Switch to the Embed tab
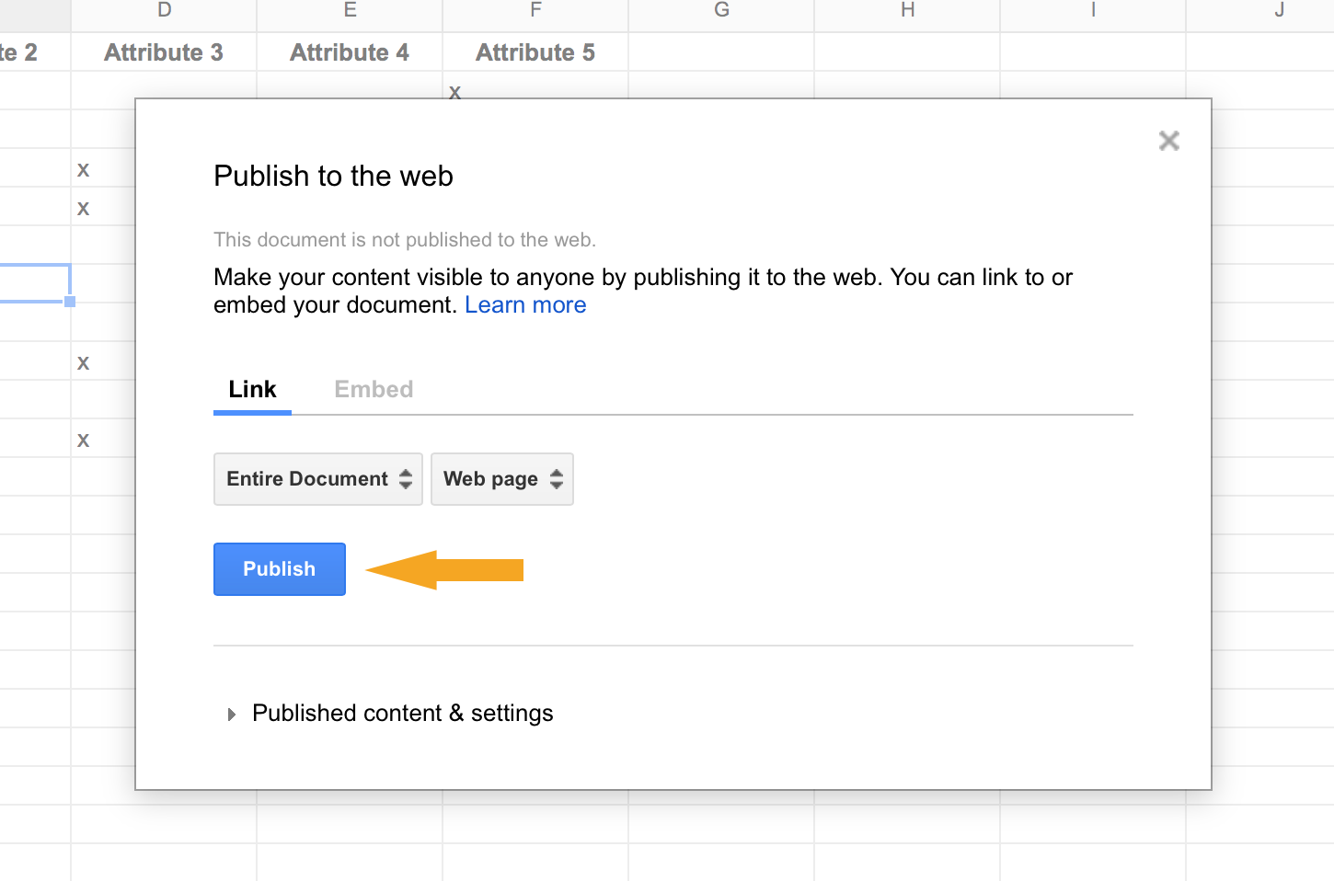The height and width of the screenshot is (881, 1334). (x=374, y=389)
